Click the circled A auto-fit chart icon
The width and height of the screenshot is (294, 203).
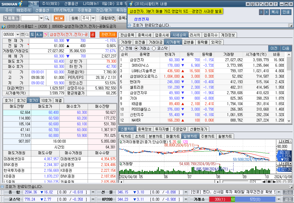(x=290, y=182)
